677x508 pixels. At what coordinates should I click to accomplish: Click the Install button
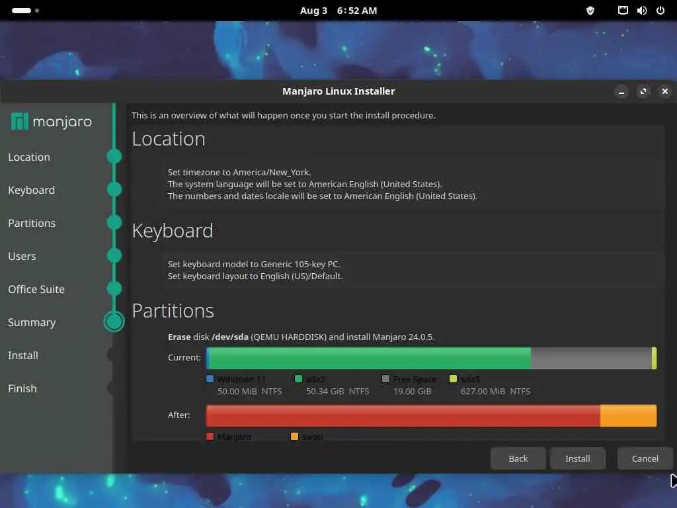577,458
